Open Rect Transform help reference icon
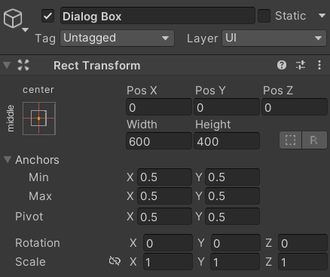 pyautogui.click(x=282, y=65)
